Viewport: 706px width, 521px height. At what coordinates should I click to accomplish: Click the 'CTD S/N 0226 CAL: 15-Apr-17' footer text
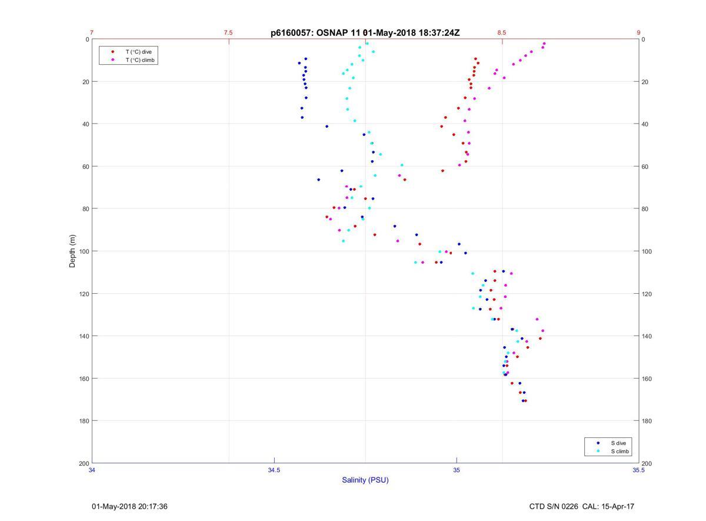[582, 506]
